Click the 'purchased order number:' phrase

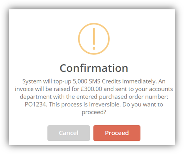click(134, 97)
